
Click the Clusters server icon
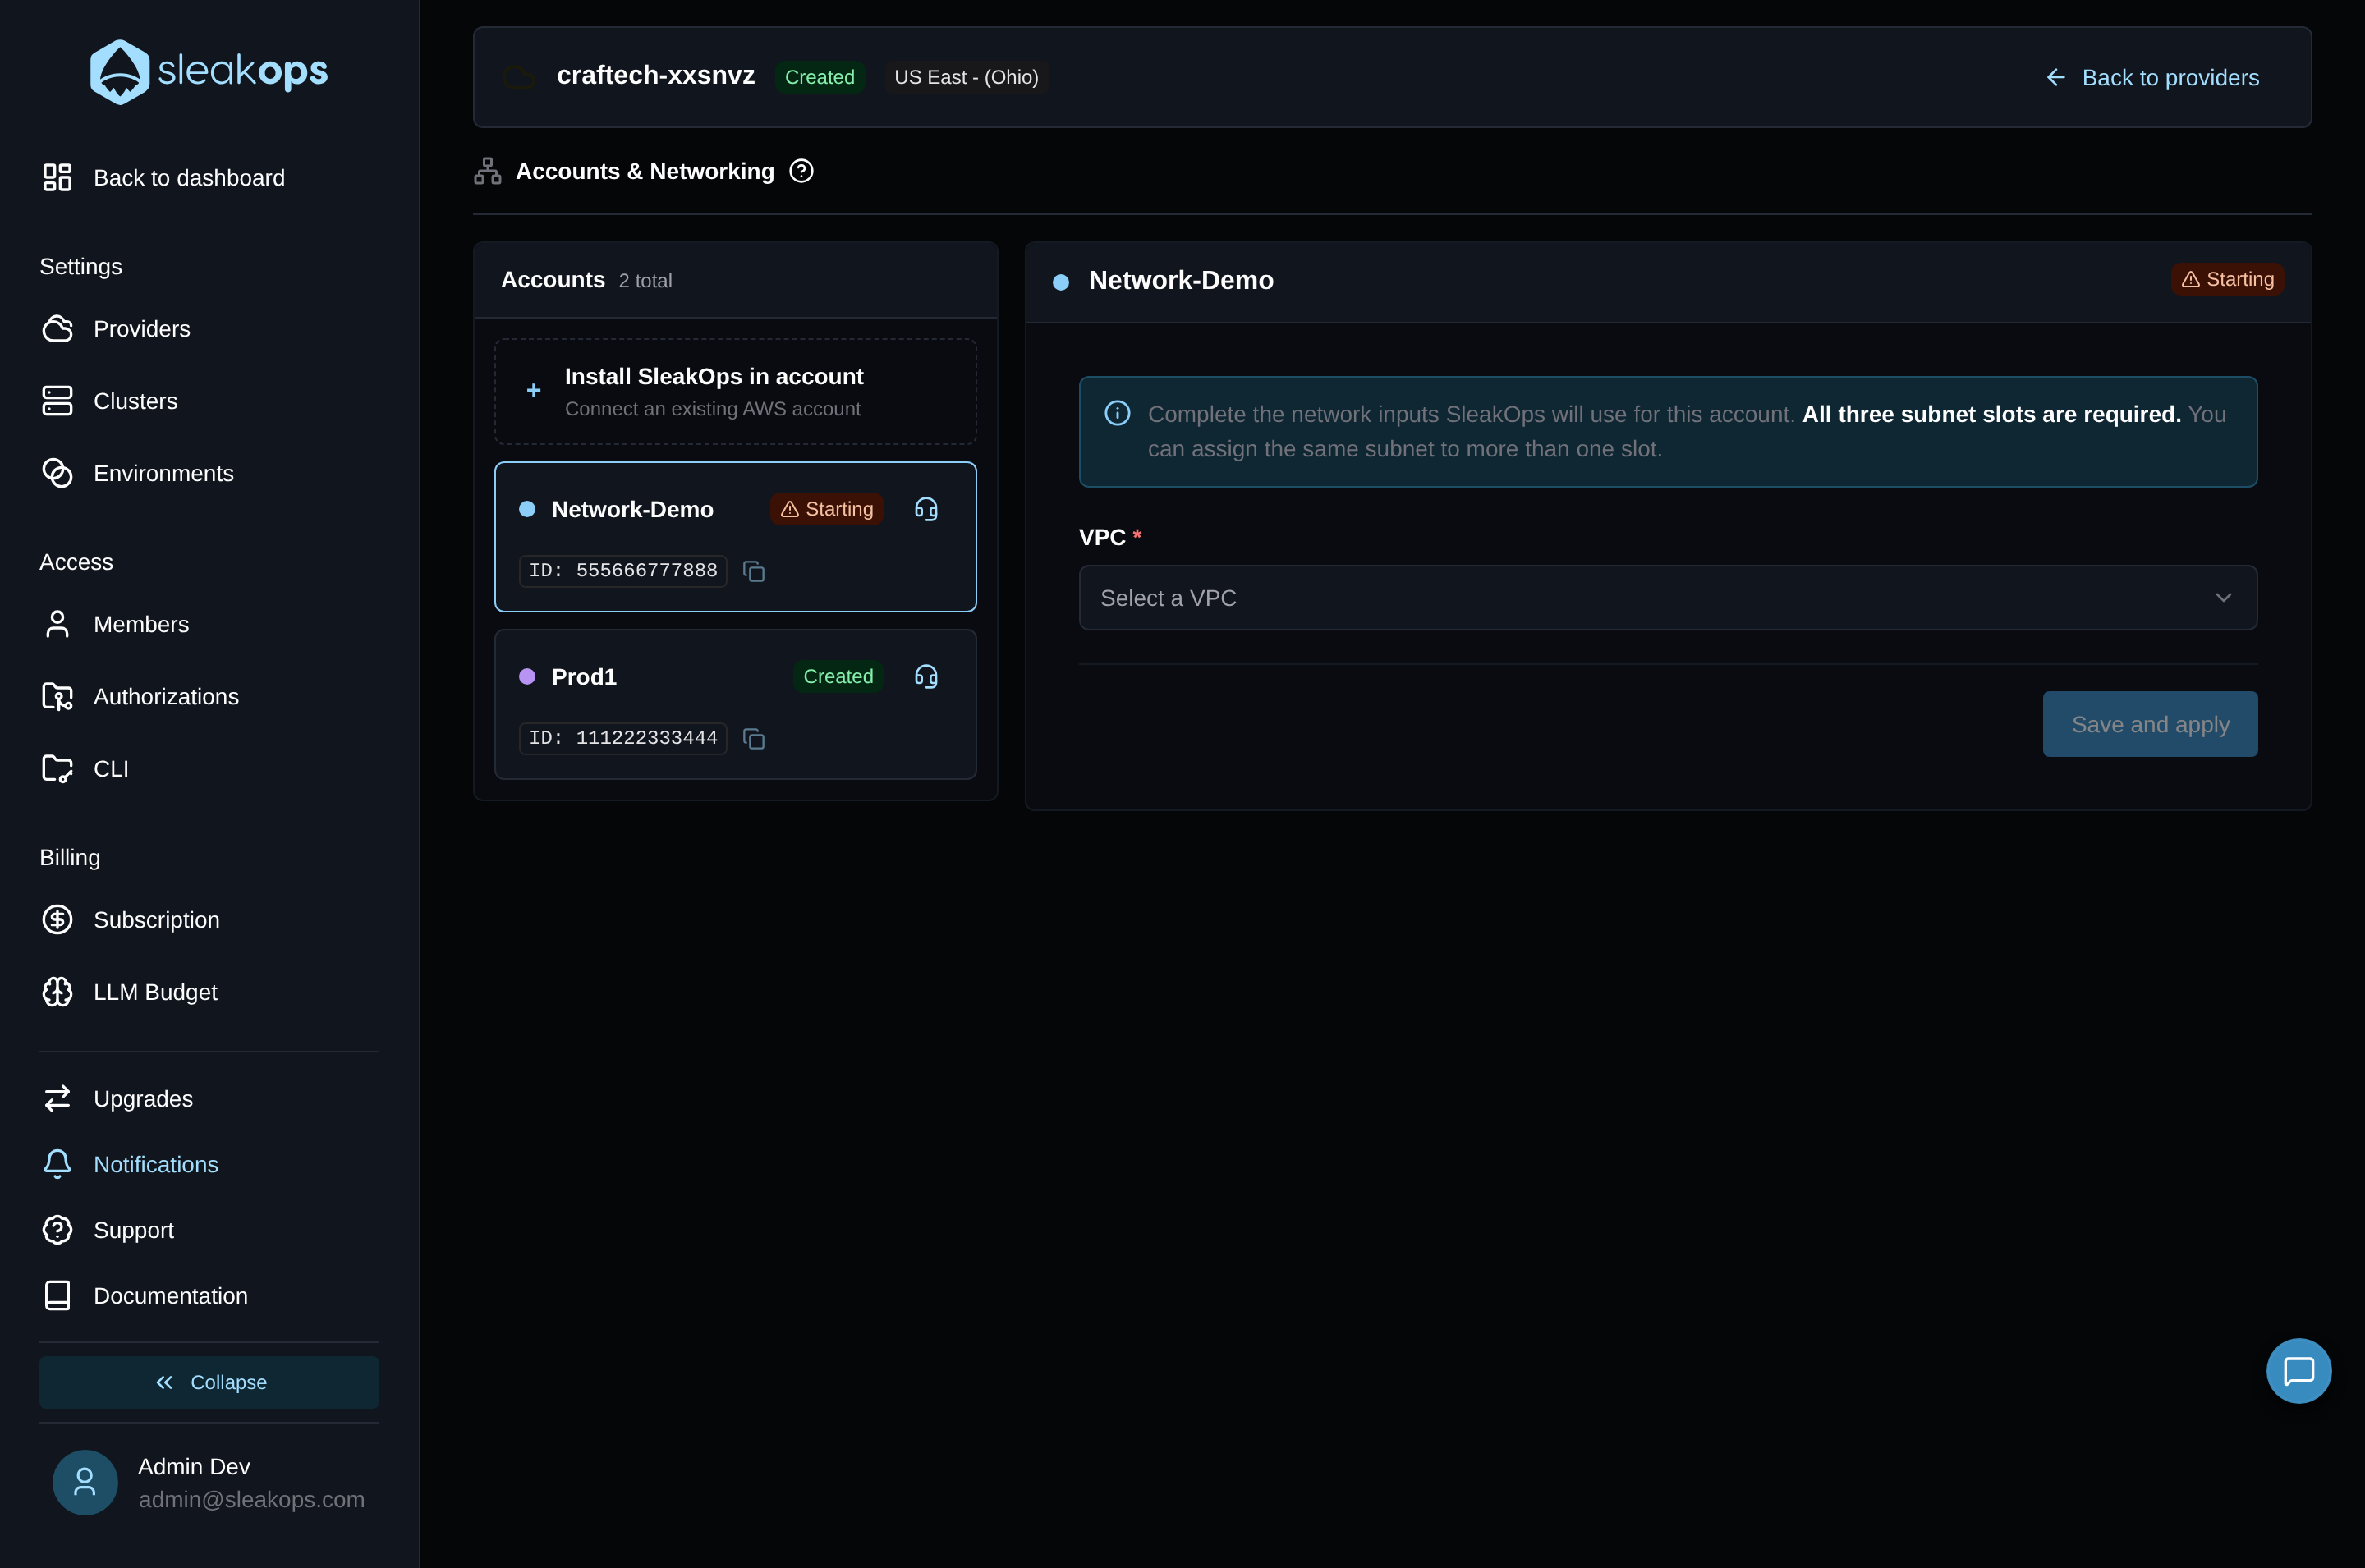point(57,401)
